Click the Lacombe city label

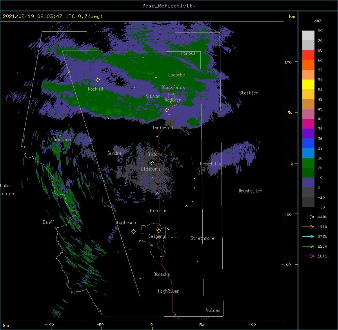[176, 75]
